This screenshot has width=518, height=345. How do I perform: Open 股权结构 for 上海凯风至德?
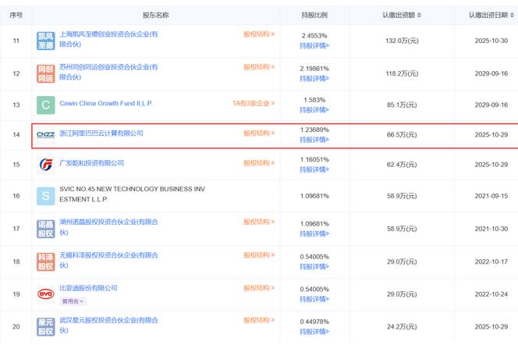coord(259,34)
